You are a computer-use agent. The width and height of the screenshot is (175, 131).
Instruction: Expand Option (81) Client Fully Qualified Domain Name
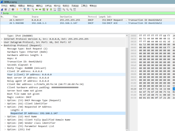5,120
